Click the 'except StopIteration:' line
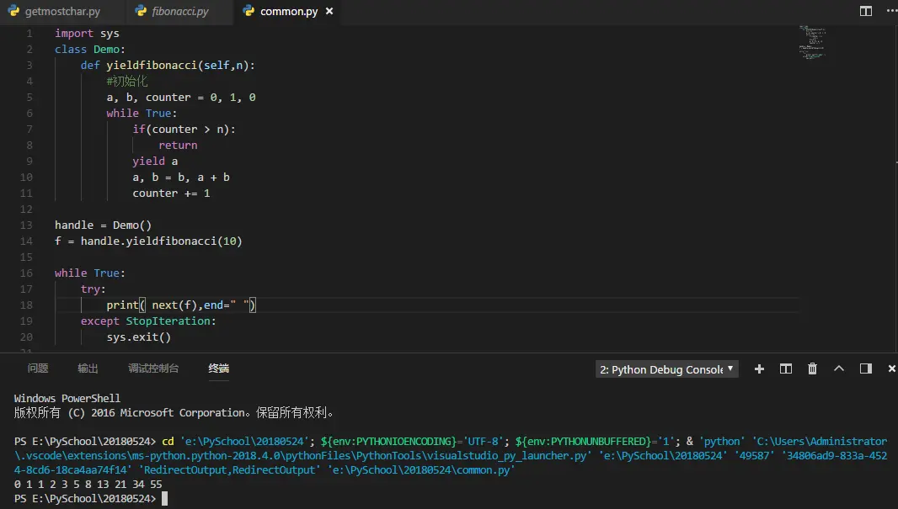Screen dimensions: 898x509 click(148, 321)
